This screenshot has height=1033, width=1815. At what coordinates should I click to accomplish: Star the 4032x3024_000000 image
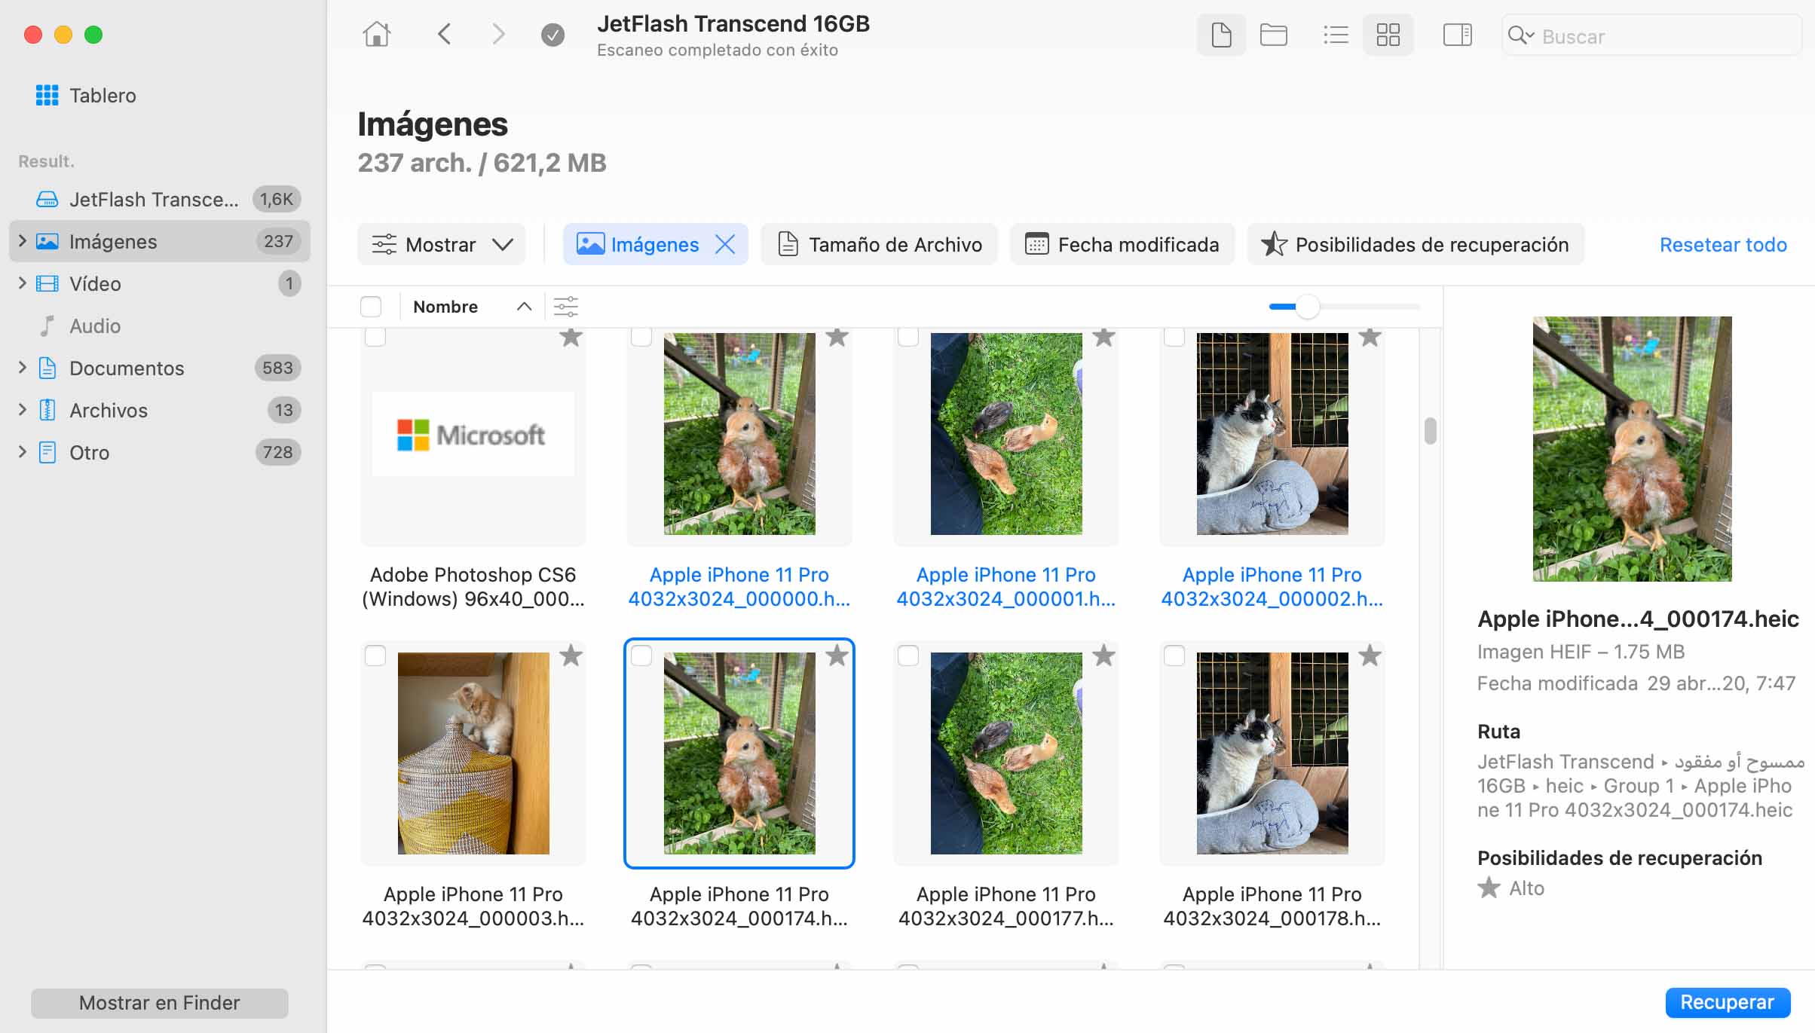[837, 337]
